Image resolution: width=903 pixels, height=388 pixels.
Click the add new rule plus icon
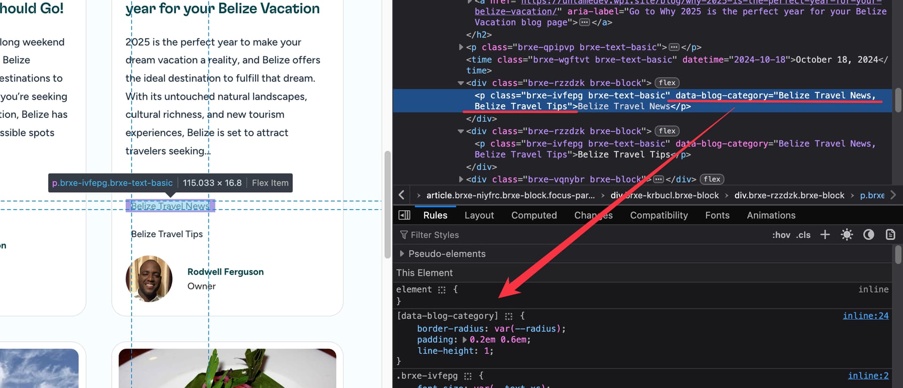[x=825, y=234]
